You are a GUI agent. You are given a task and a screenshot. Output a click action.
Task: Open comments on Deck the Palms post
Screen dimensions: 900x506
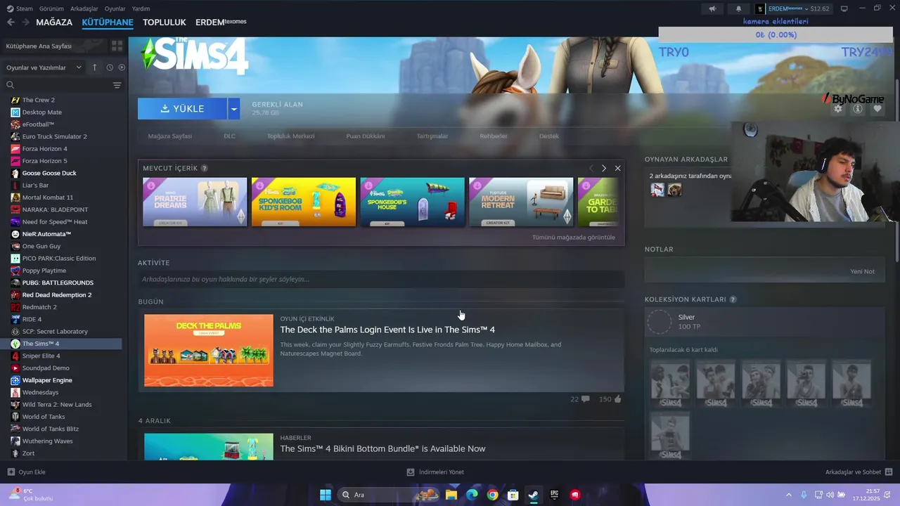click(x=586, y=399)
